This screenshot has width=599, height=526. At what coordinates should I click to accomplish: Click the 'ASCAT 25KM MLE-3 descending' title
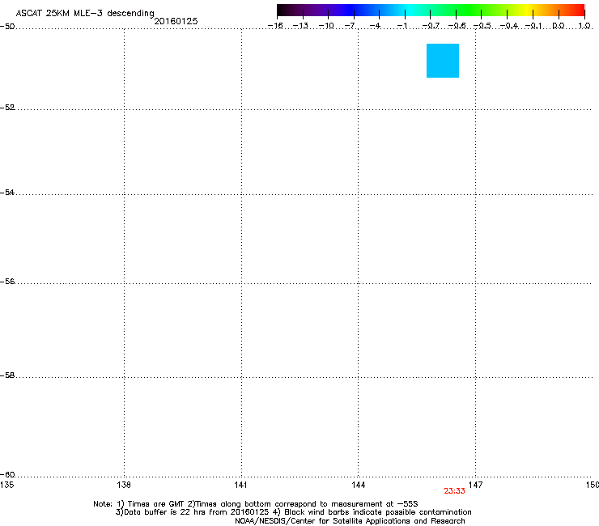coord(85,13)
